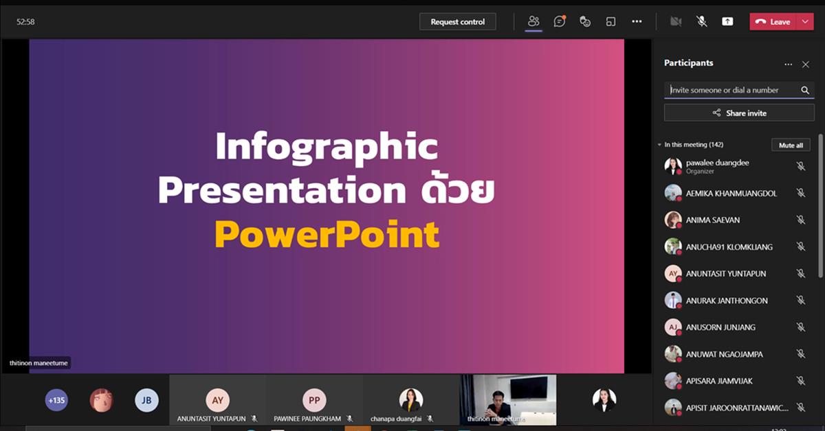Click mic icon for AEMIKA KHANMUANGDOL
The height and width of the screenshot is (431, 825).
click(800, 193)
